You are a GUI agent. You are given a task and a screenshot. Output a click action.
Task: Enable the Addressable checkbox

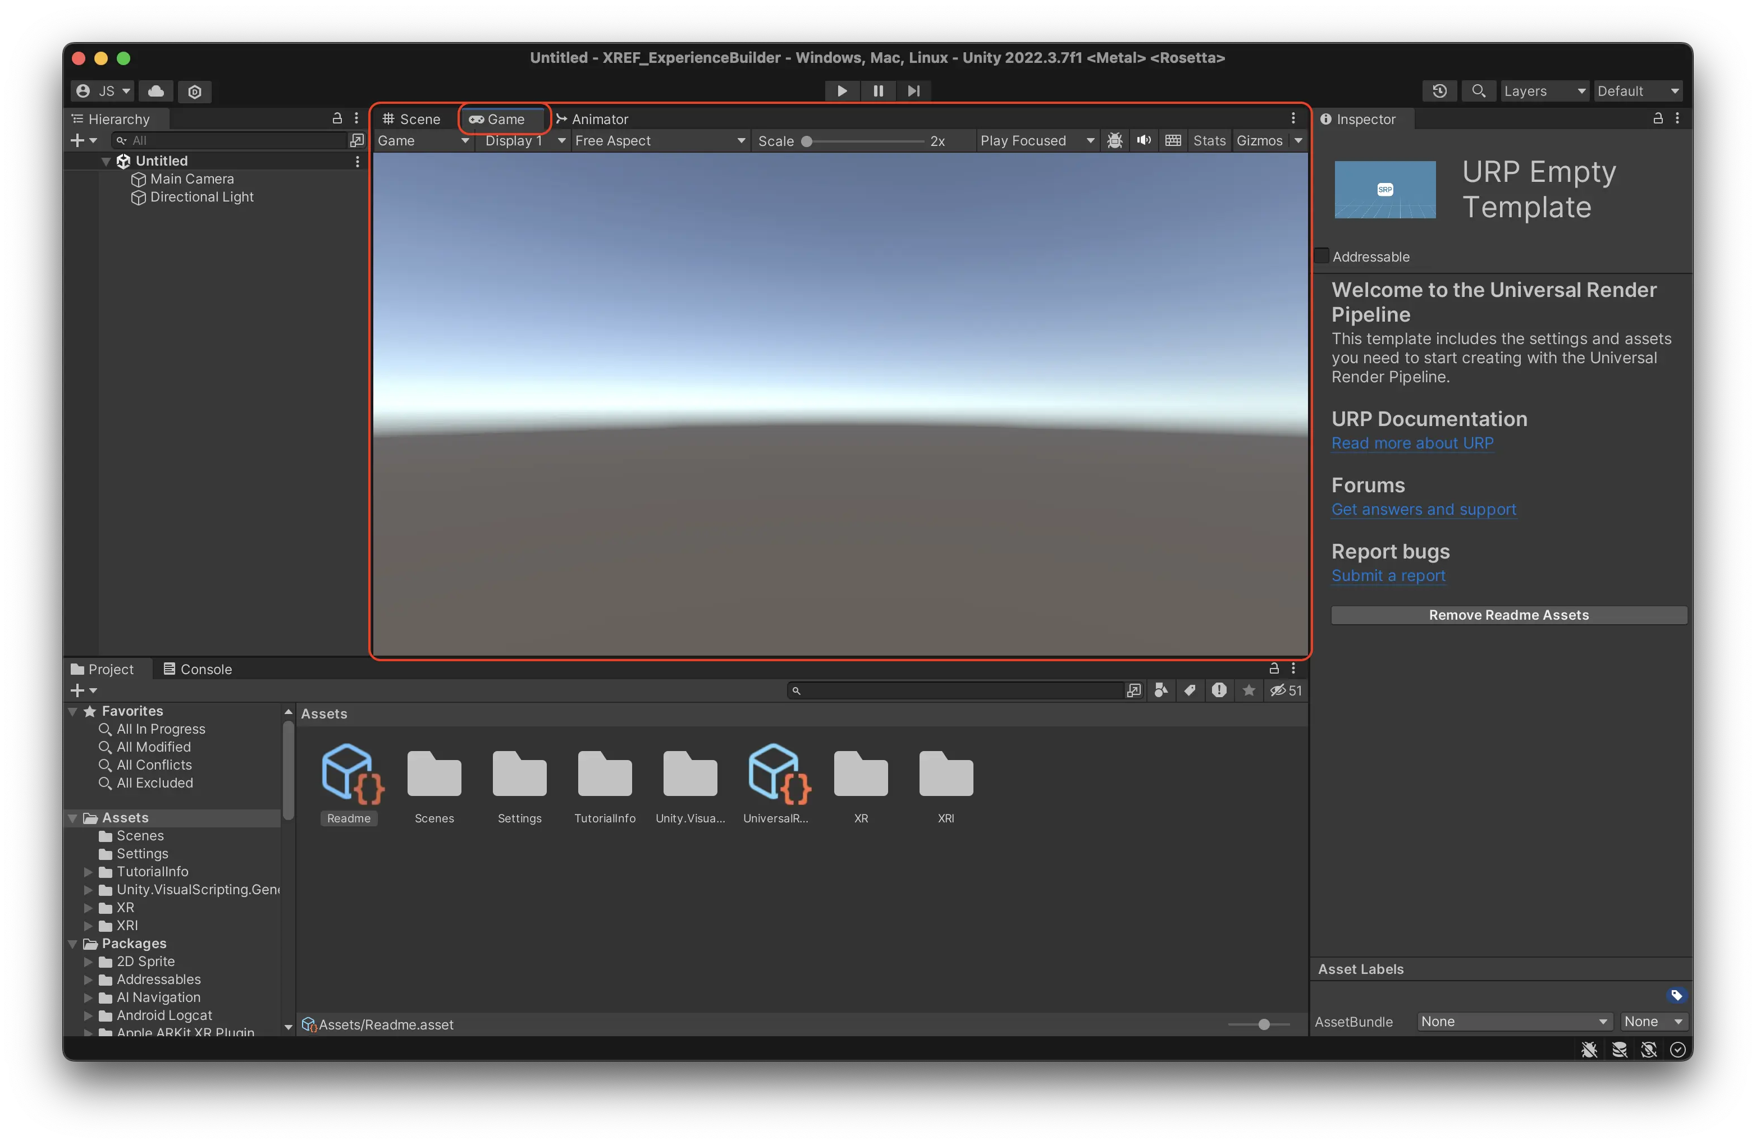1322,256
